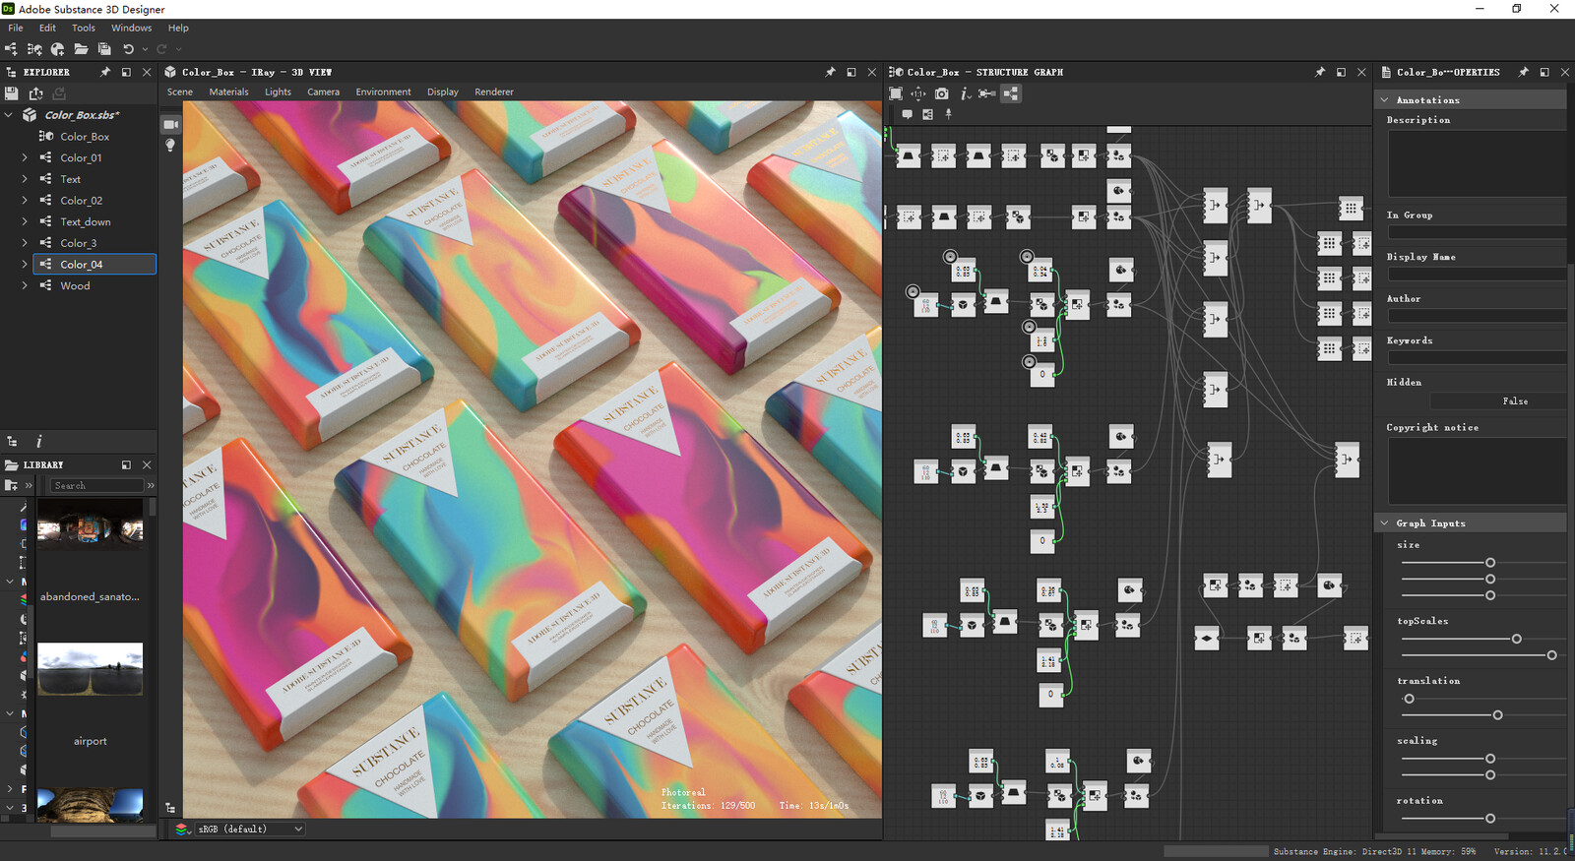Click the fit-to-view icon in Structure Graph
Image resolution: width=1575 pixels, height=861 pixels.
tap(896, 93)
